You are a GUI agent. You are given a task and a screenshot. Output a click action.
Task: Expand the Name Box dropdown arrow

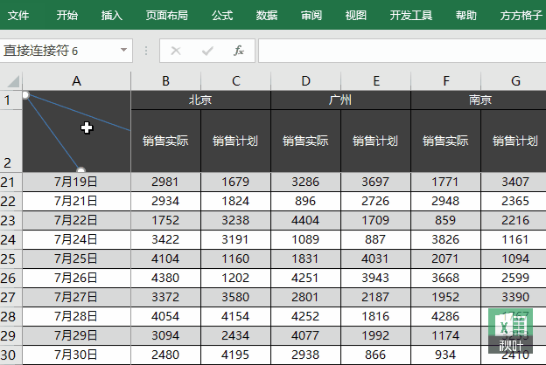tap(123, 51)
